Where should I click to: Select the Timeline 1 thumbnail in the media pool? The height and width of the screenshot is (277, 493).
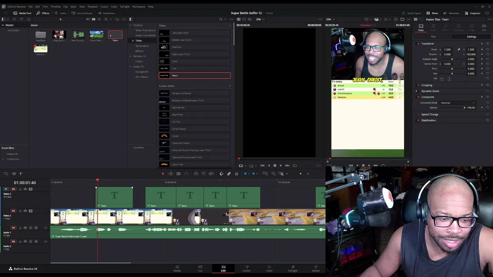pos(40,48)
